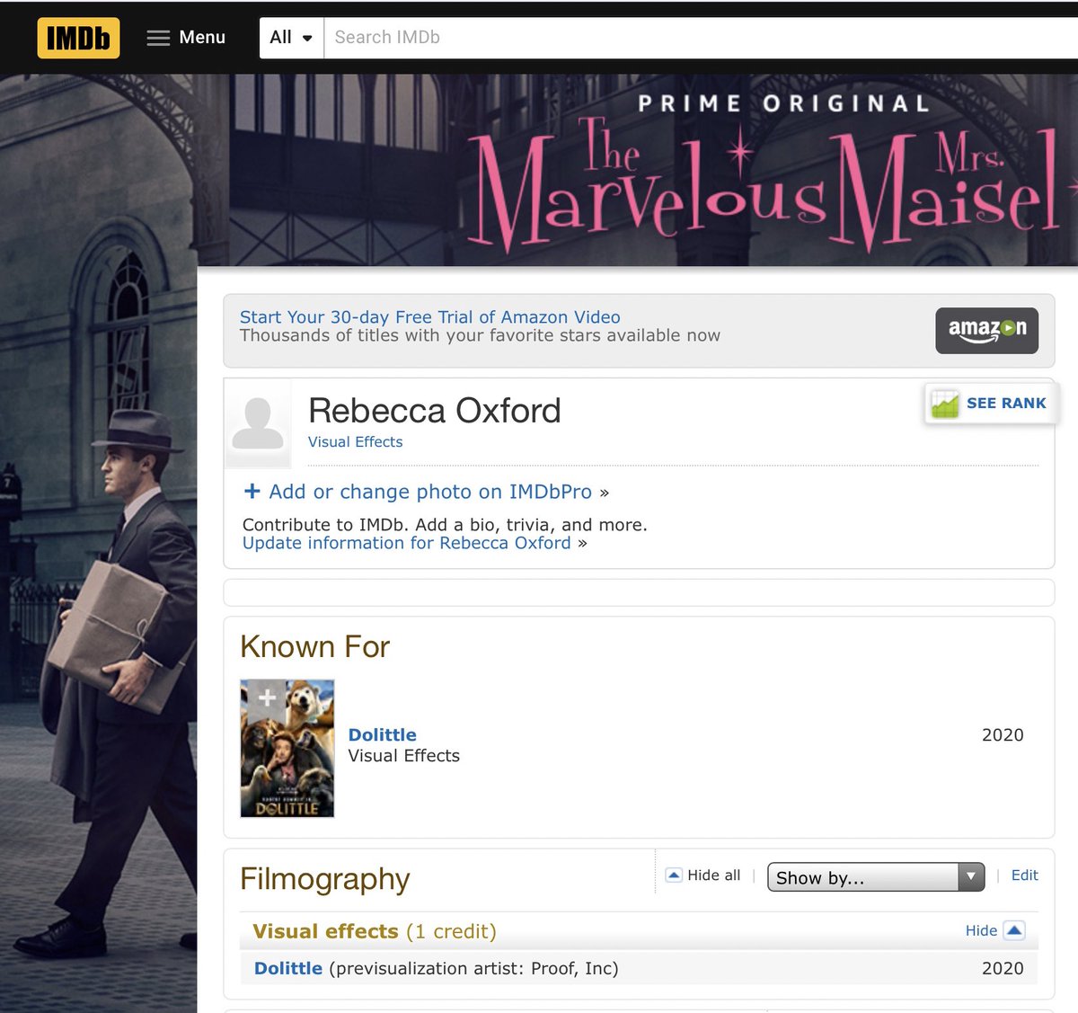Click the Rebecca Oxford placeholder profile photo

258,423
